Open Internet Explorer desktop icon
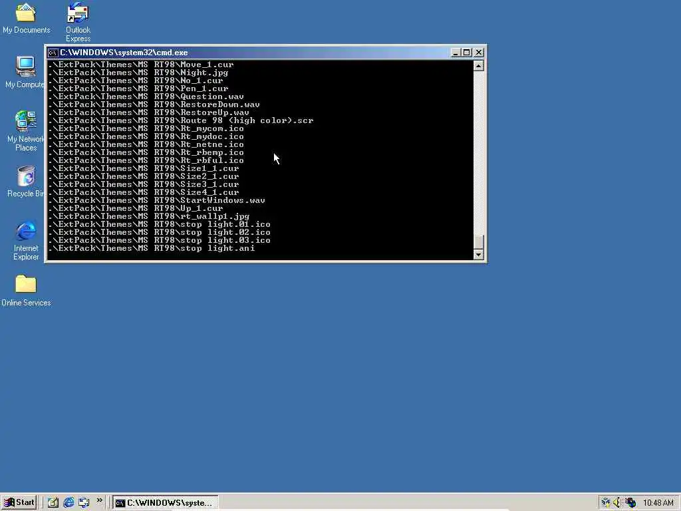Viewport: 681px width, 511px height. [x=26, y=240]
